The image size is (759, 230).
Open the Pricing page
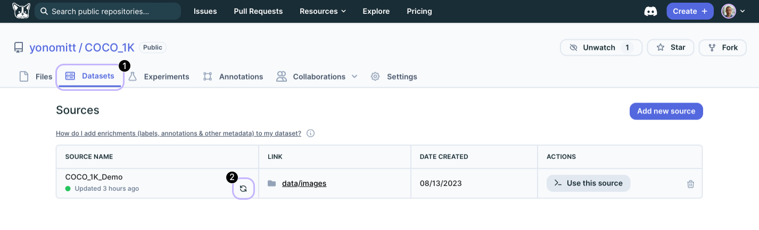point(419,11)
